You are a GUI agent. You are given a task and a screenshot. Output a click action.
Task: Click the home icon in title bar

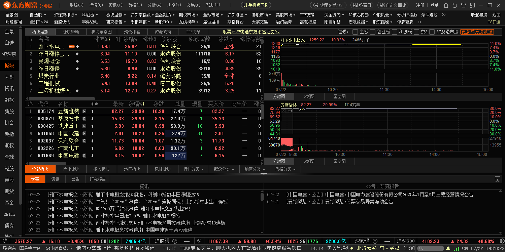[446, 5]
